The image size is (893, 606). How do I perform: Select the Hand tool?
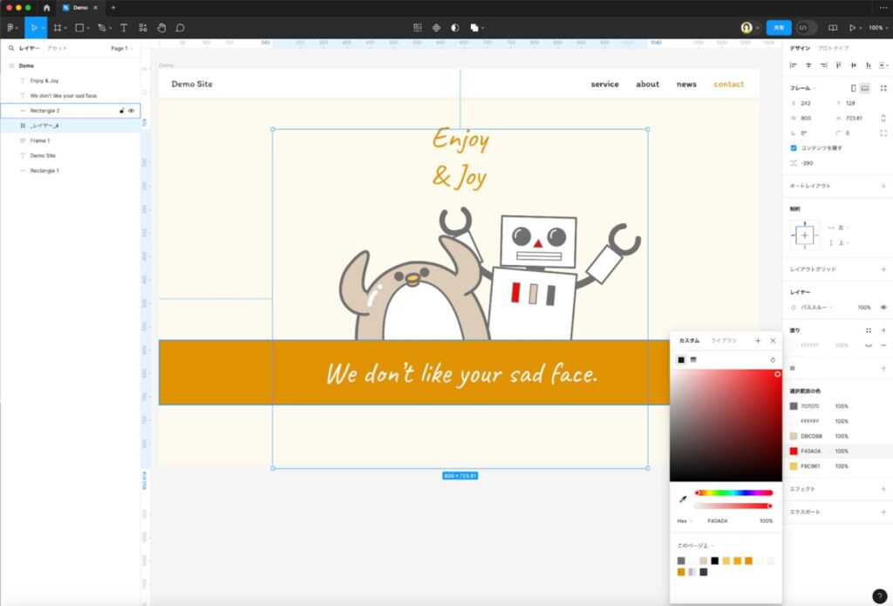click(x=161, y=27)
